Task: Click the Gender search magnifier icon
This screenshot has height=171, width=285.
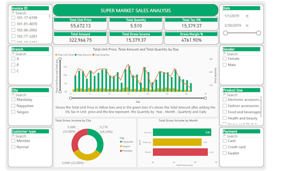Action: (224, 54)
